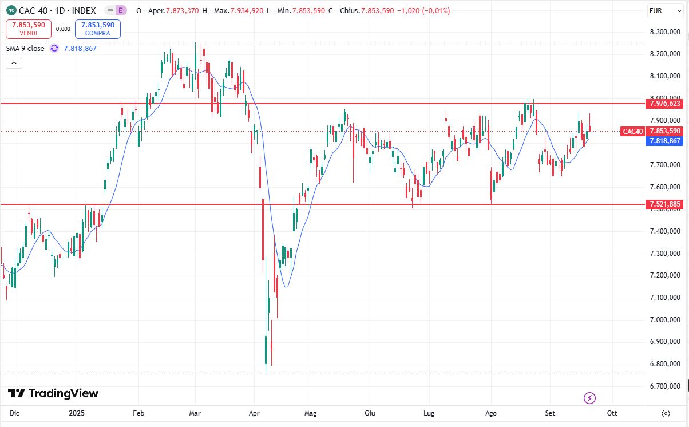The width and height of the screenshot is (689, 427).
Task: Click the 8.300,000 price scale label
Action: tap(664, 32)
